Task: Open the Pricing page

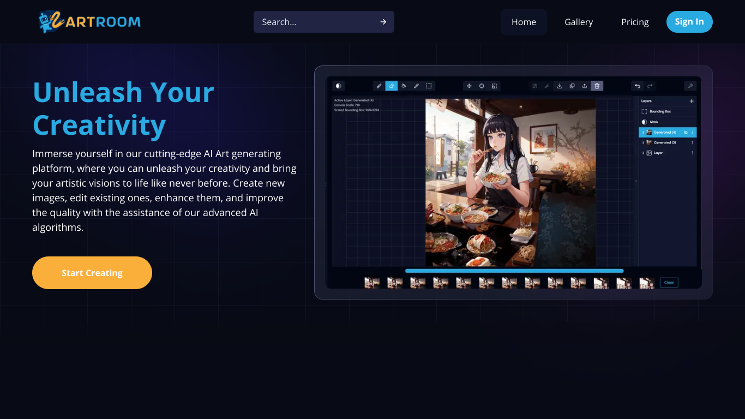Action: (x=635, y=22)
